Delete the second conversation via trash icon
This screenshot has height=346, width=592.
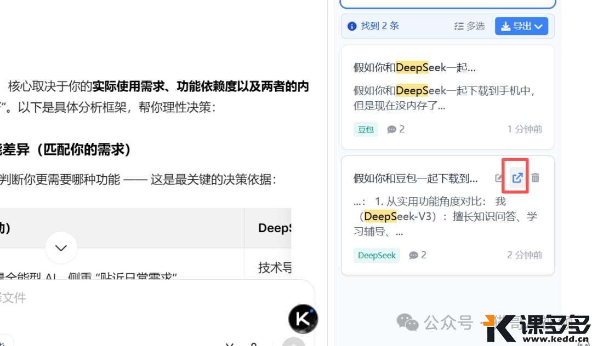tap(536, 178)
